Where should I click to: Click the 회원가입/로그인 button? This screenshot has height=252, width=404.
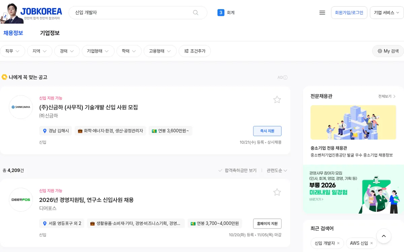point(349,13)
